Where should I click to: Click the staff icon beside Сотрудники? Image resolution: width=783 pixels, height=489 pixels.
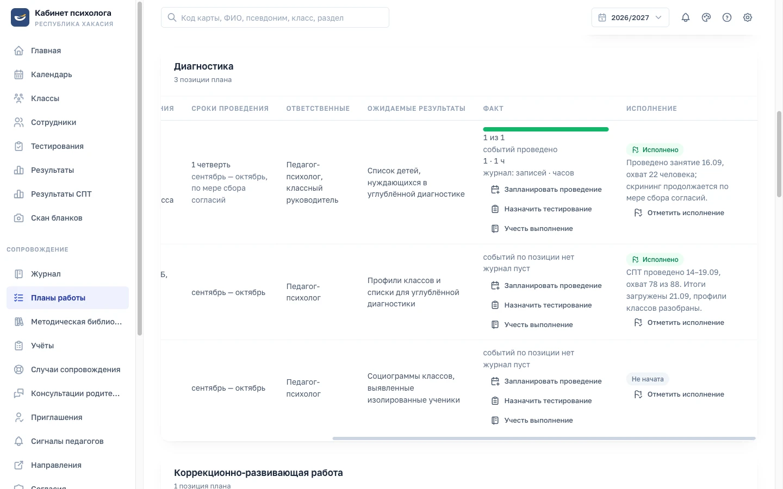coord(19,122)
